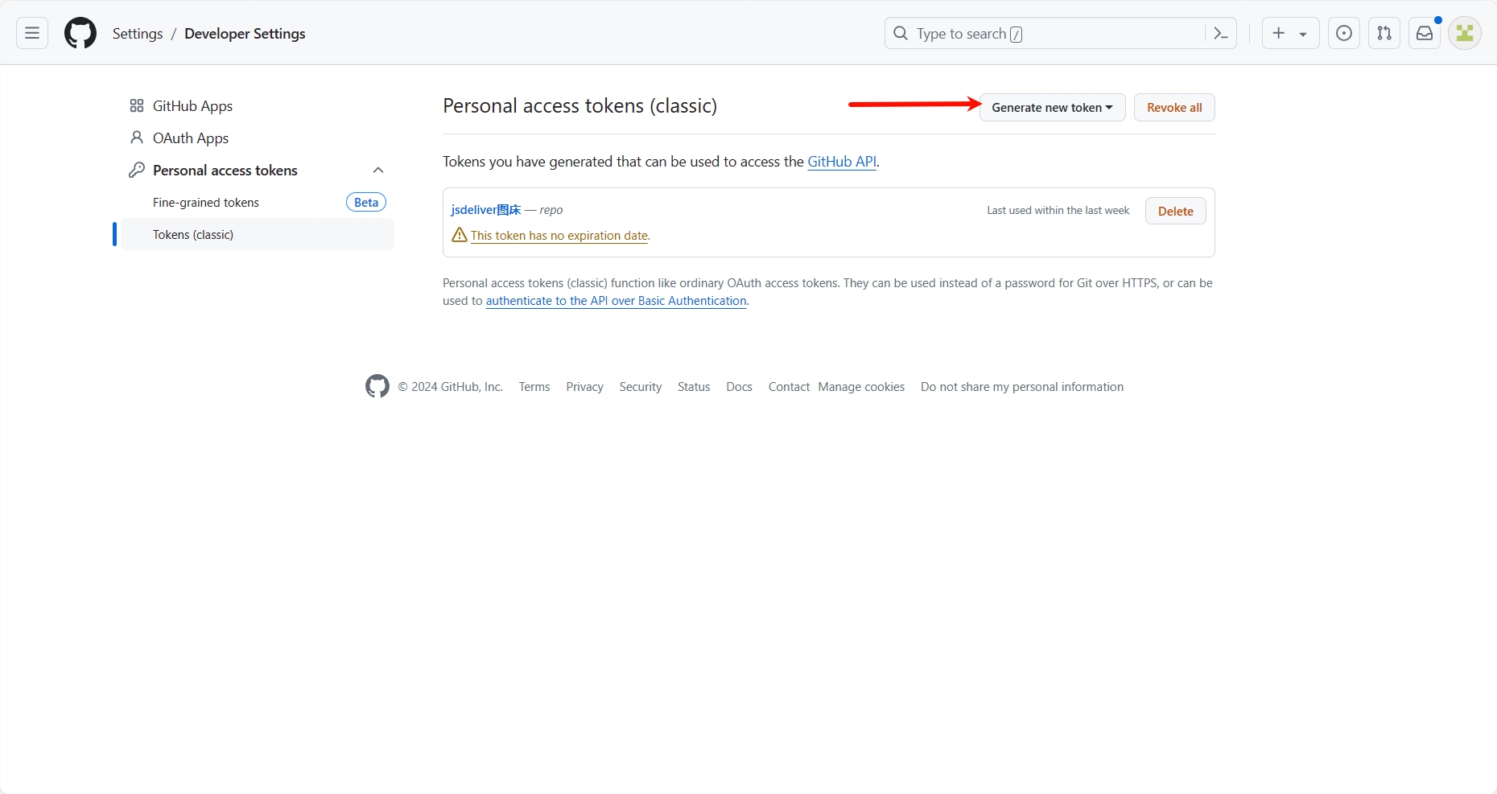Open the notifications inbox icon
Screen dimensions: 1497x794
click(x=1425, y=33)
